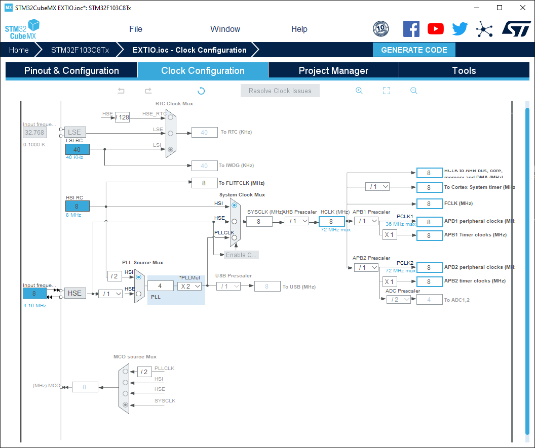Open the ST 10 years anniversary badge

pyautogui.click(x=381, y=29)
